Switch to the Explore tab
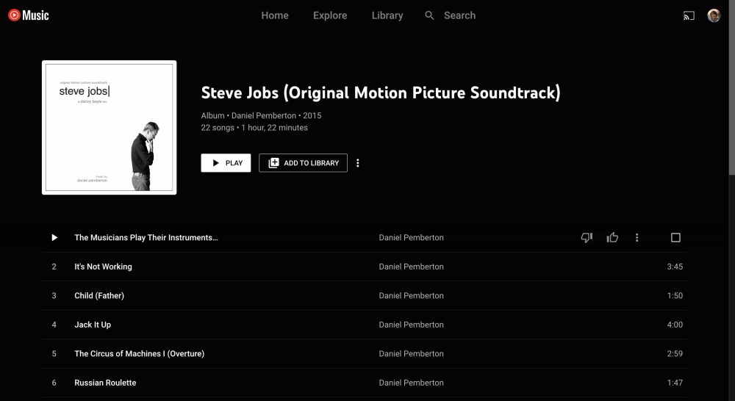Image resolution: width=735 pixels, height=401 pixels. [x=330, y=15]
